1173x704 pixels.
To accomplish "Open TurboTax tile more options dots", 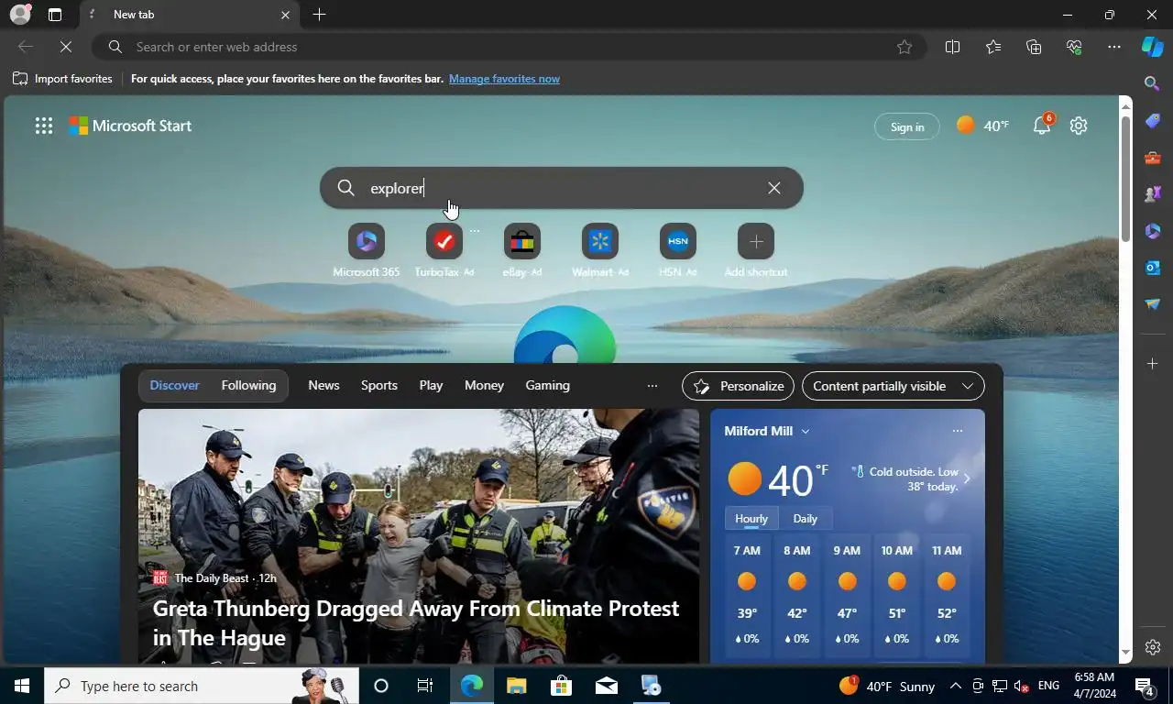I will pos(475,231).
